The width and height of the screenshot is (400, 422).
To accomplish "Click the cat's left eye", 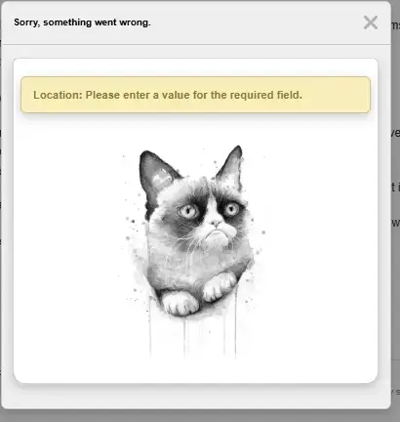I will (x=188, y=211).
